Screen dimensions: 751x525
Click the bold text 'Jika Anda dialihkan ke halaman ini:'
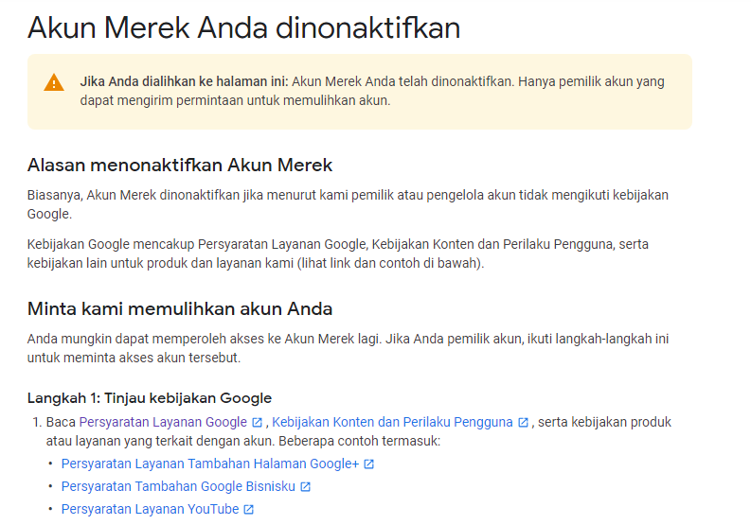[x=184, y=82]
